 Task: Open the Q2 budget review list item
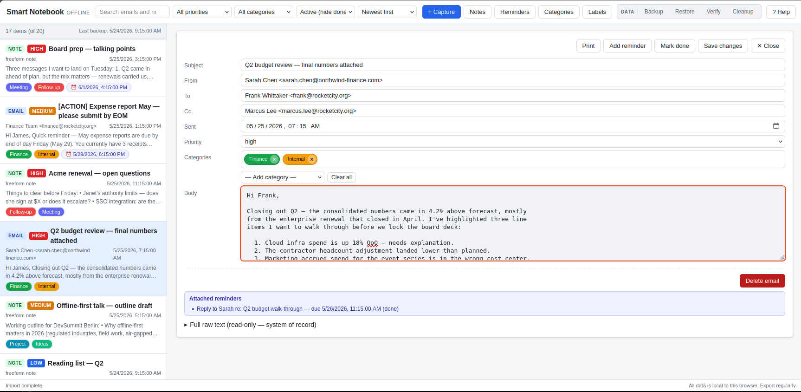coord(83,259)
